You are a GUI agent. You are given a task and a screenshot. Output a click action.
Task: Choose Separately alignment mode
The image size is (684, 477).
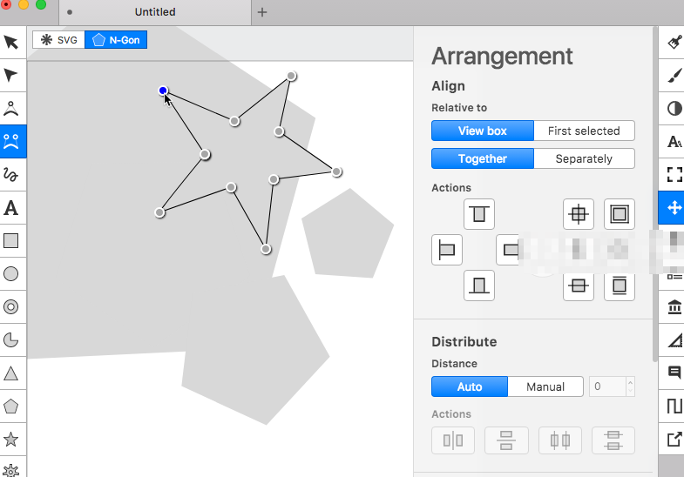(x=584, y=158)
